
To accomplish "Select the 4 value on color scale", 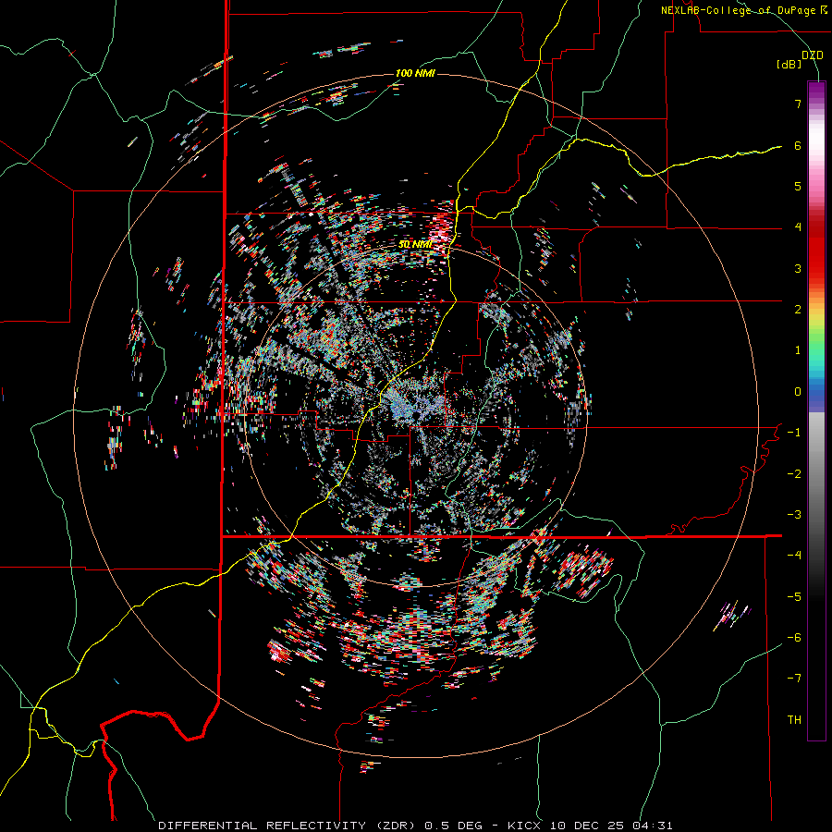I will pos(798,227).
